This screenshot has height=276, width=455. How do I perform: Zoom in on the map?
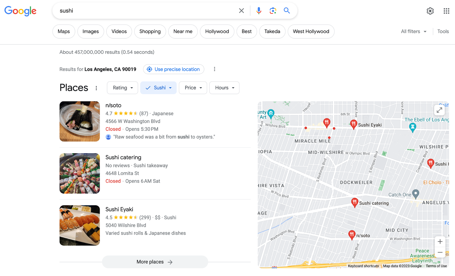(440, 242)
